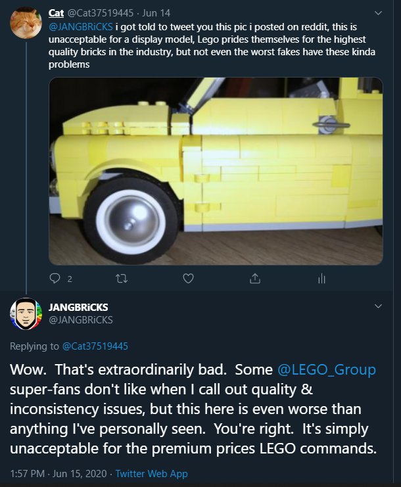
Task: Click the JANGBRiCKS display name
Action: click(79, 307)
